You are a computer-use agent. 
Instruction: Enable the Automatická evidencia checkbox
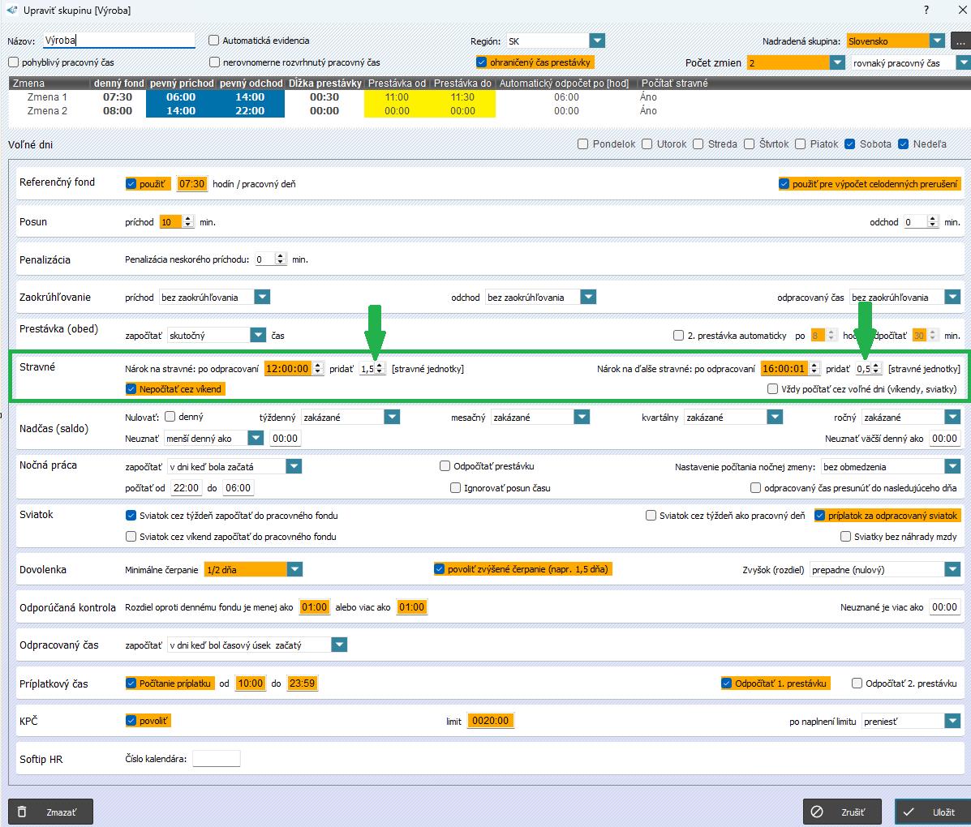[x=214, y=41]
